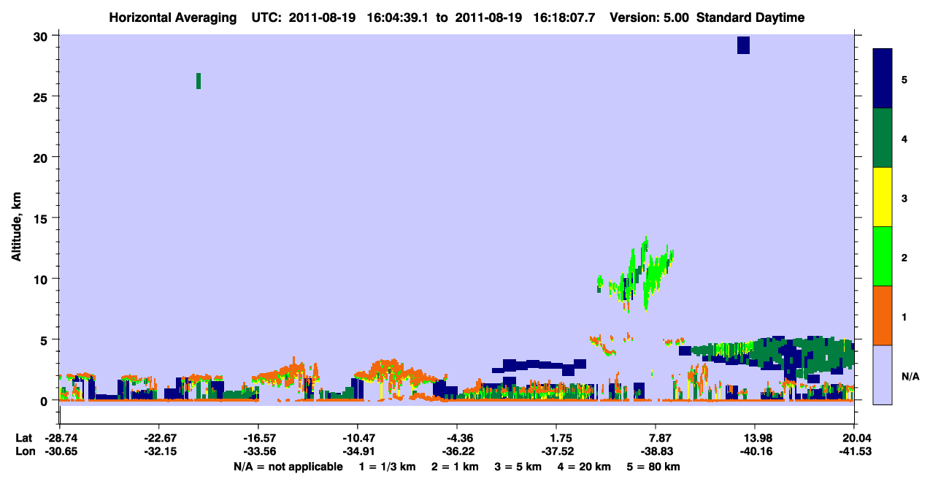
Task: Click the green cirrus cloud feature near 10 km
Action: [x=637, y=275]
